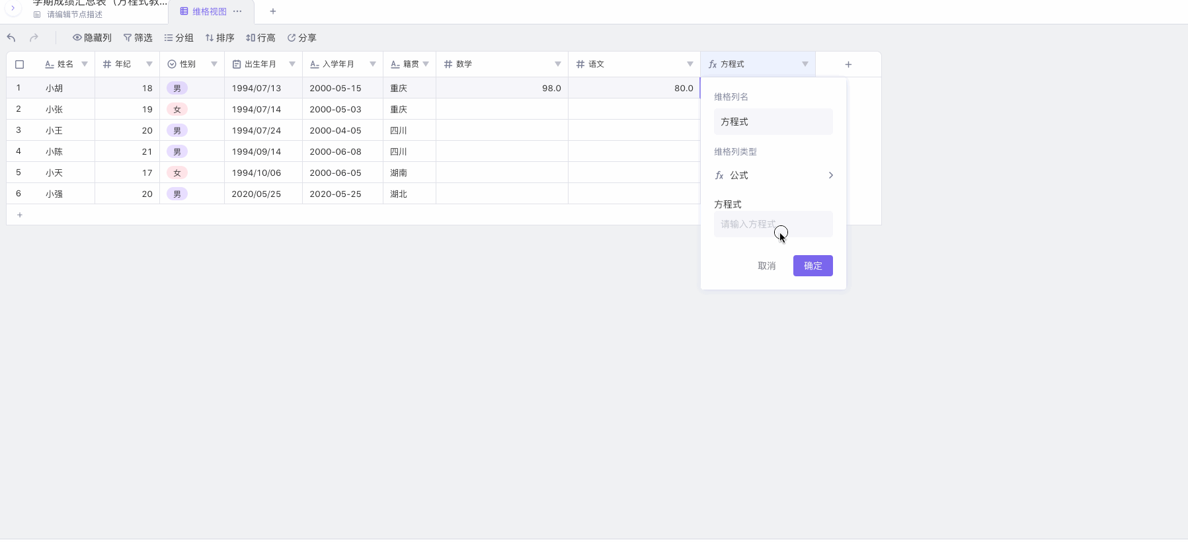
Task: Click the 性别 single-select column icon
Action: [x=172, y=64]
